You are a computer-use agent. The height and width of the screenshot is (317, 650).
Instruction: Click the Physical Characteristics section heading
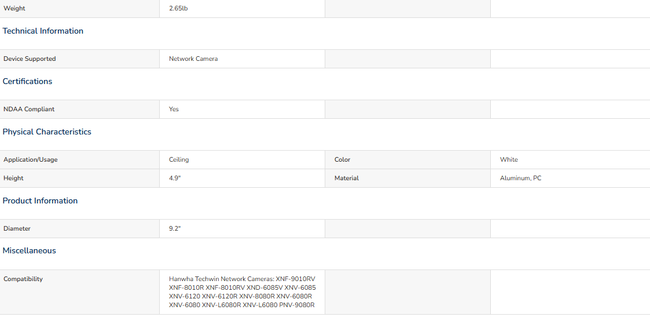coord(47,132)
